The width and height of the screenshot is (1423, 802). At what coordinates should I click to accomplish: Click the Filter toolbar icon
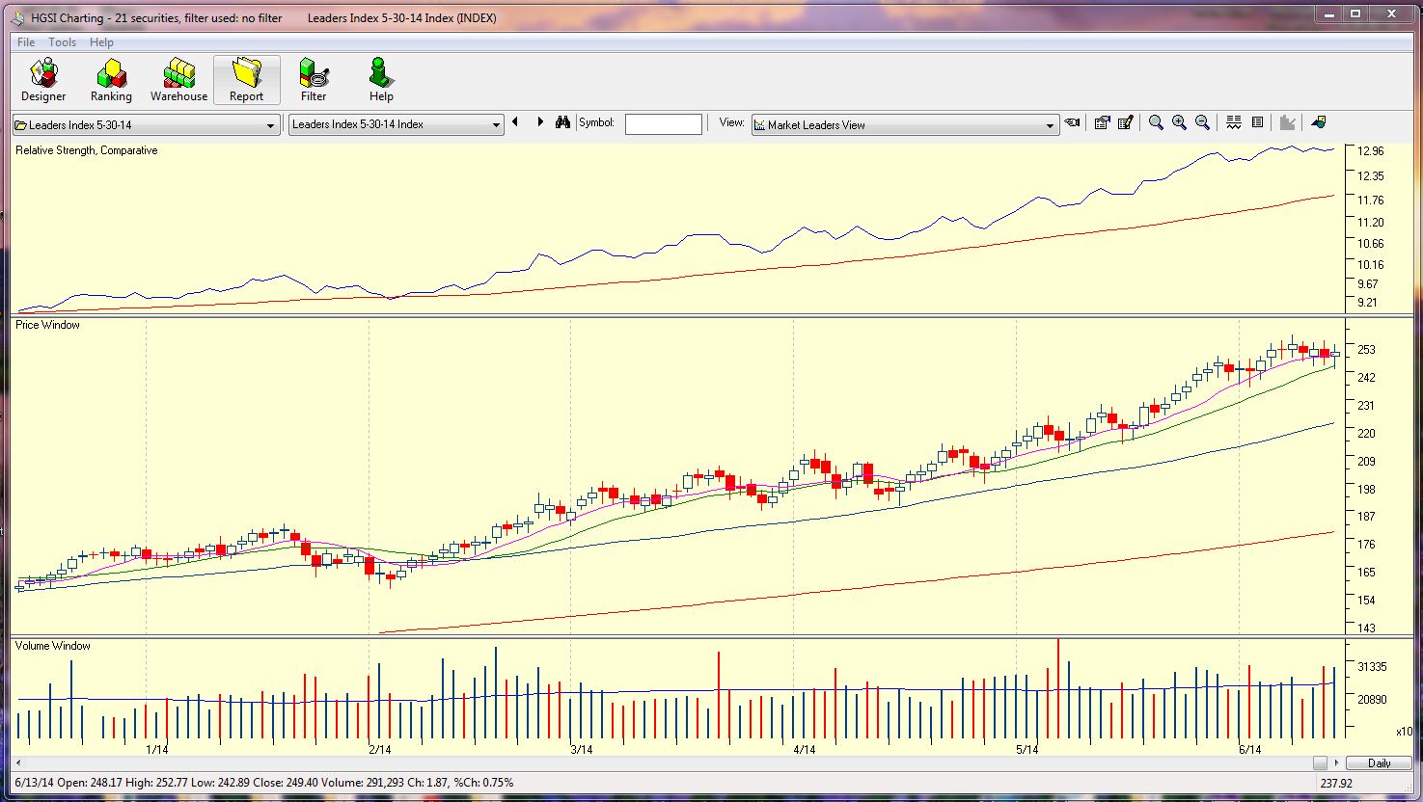coord(314,79)
